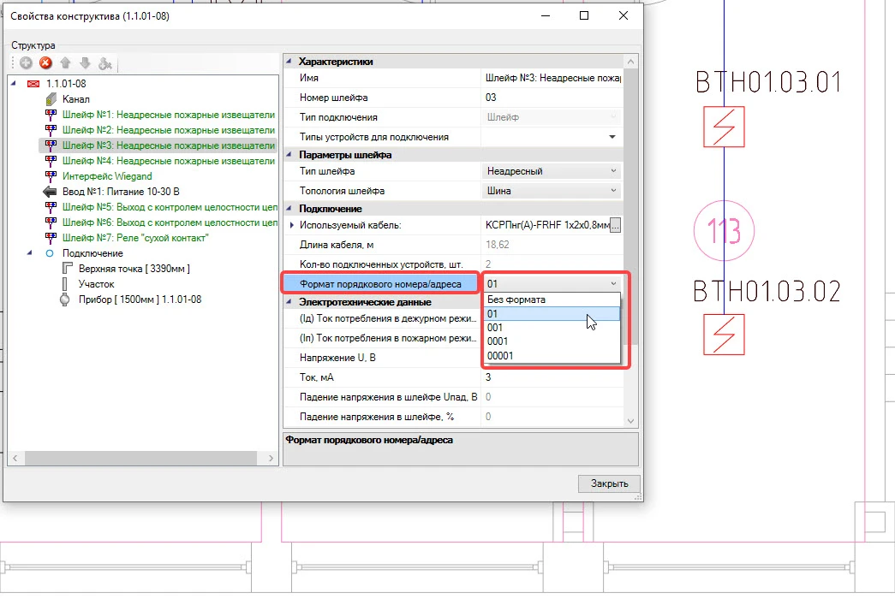Collapse the Характеристики property section
This screenshot has height=599, width=895.
click(x=289, y=62)
